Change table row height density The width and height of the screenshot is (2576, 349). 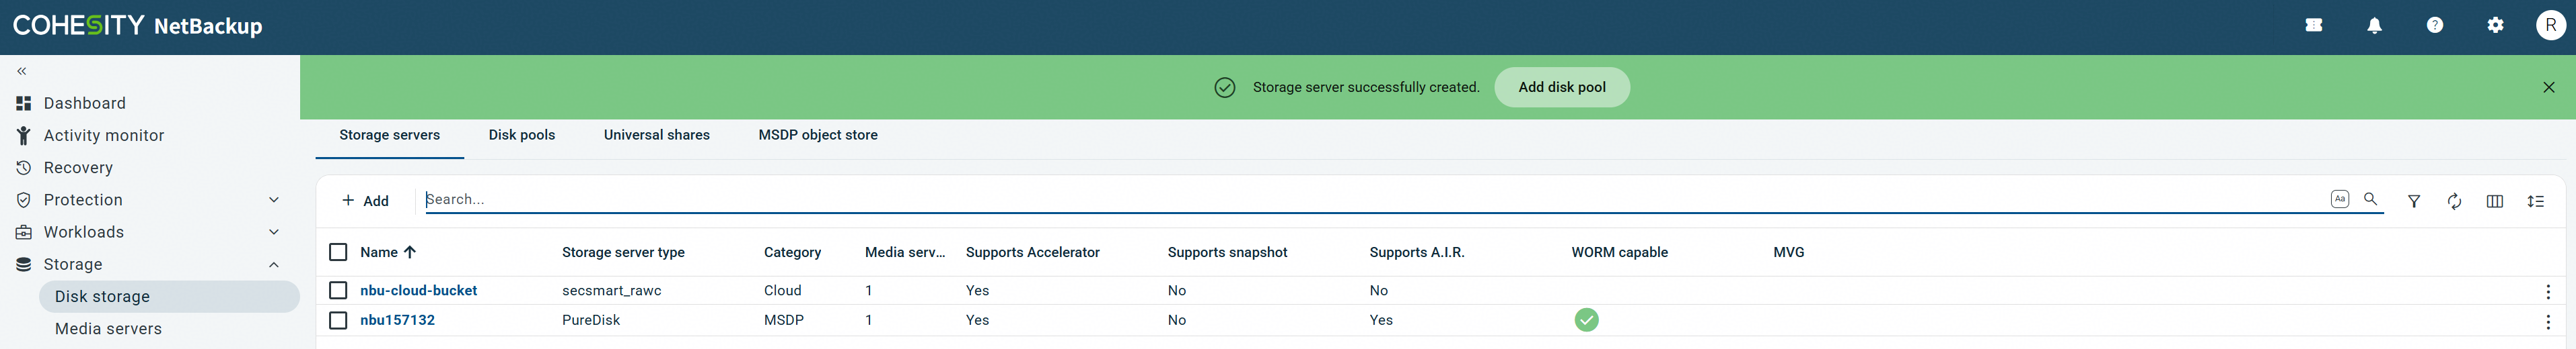pos(2535,201)
